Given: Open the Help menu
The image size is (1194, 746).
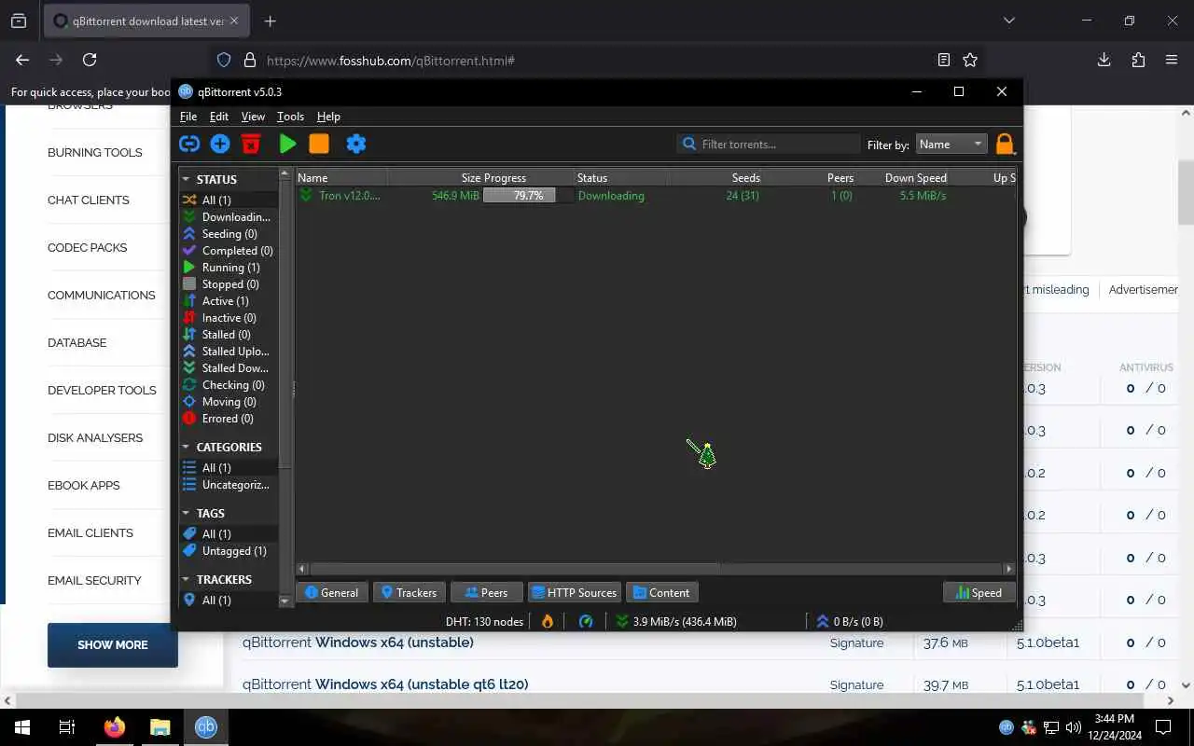Looking at the screenshot, I should coord(328,117).
